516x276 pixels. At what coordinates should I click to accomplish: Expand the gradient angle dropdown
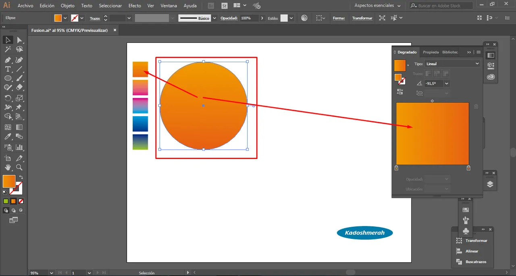[x=447, y=84]
